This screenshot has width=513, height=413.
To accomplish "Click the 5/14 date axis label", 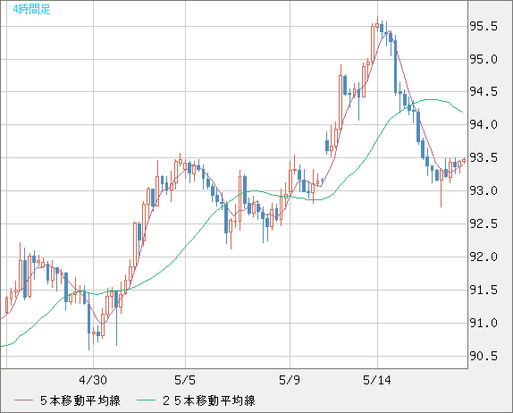I will (377, 380).
